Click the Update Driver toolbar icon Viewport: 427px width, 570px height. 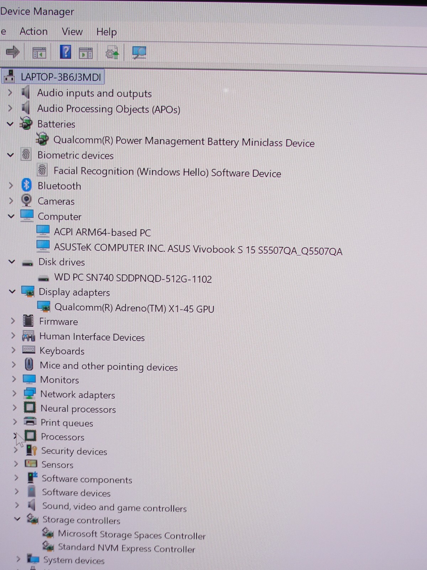pos(112,53)
